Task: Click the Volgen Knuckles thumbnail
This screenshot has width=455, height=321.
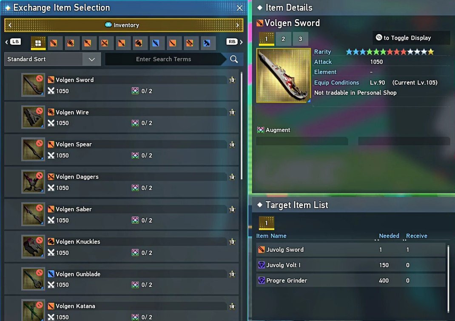Action: [33, 246]
